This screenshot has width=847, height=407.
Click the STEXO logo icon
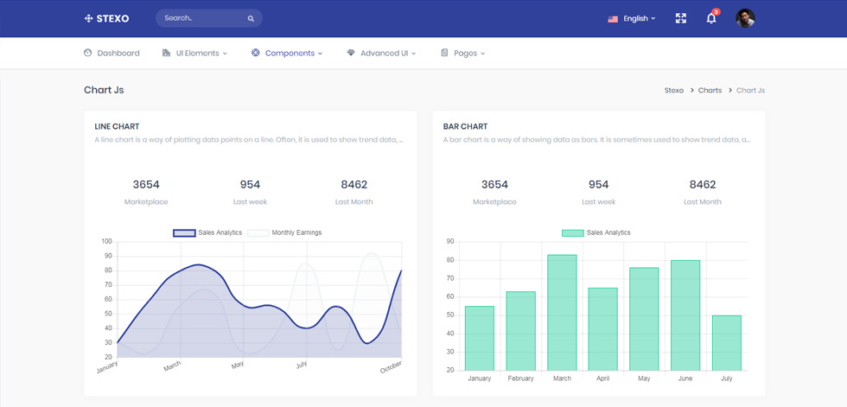[88, 18]
